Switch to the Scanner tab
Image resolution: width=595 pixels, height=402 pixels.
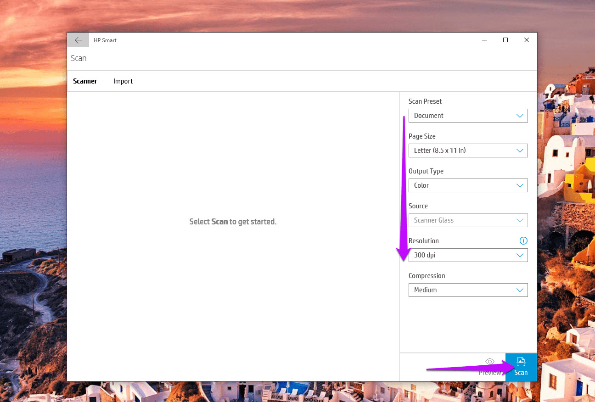tap(85, 81)
